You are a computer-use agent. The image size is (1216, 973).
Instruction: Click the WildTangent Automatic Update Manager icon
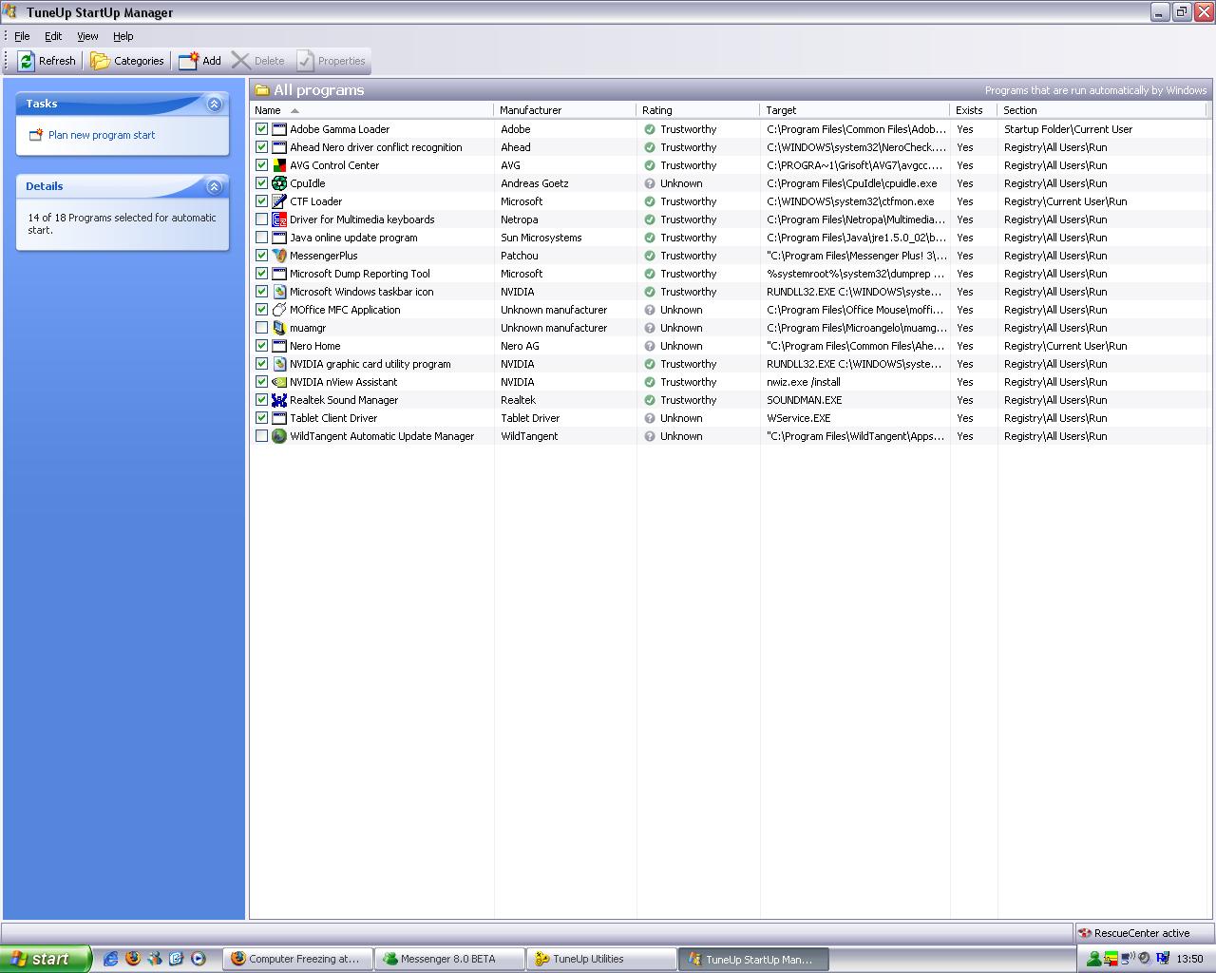279,436
